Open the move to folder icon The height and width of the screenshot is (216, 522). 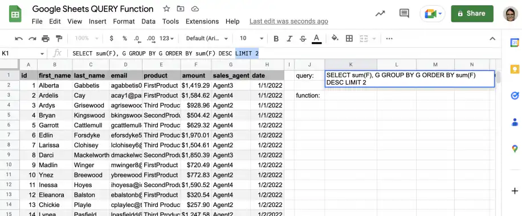(181, 9)
